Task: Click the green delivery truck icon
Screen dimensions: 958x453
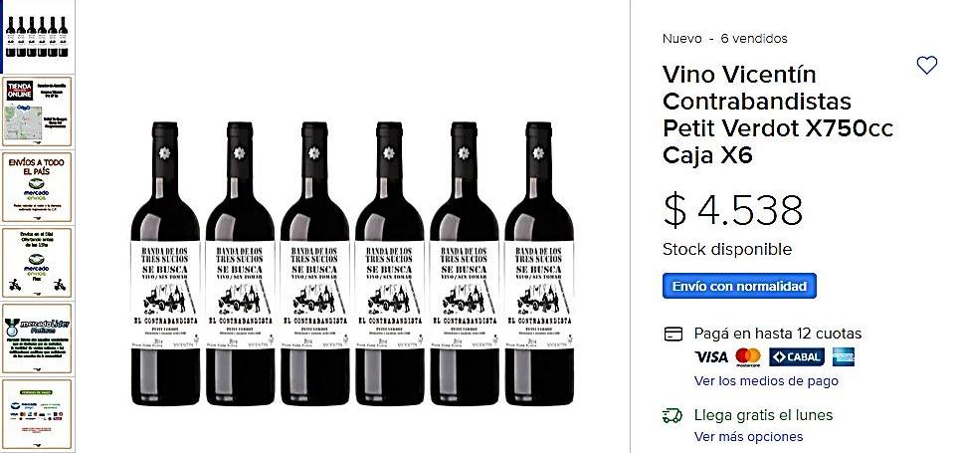Action: click(x=673, y=415)
